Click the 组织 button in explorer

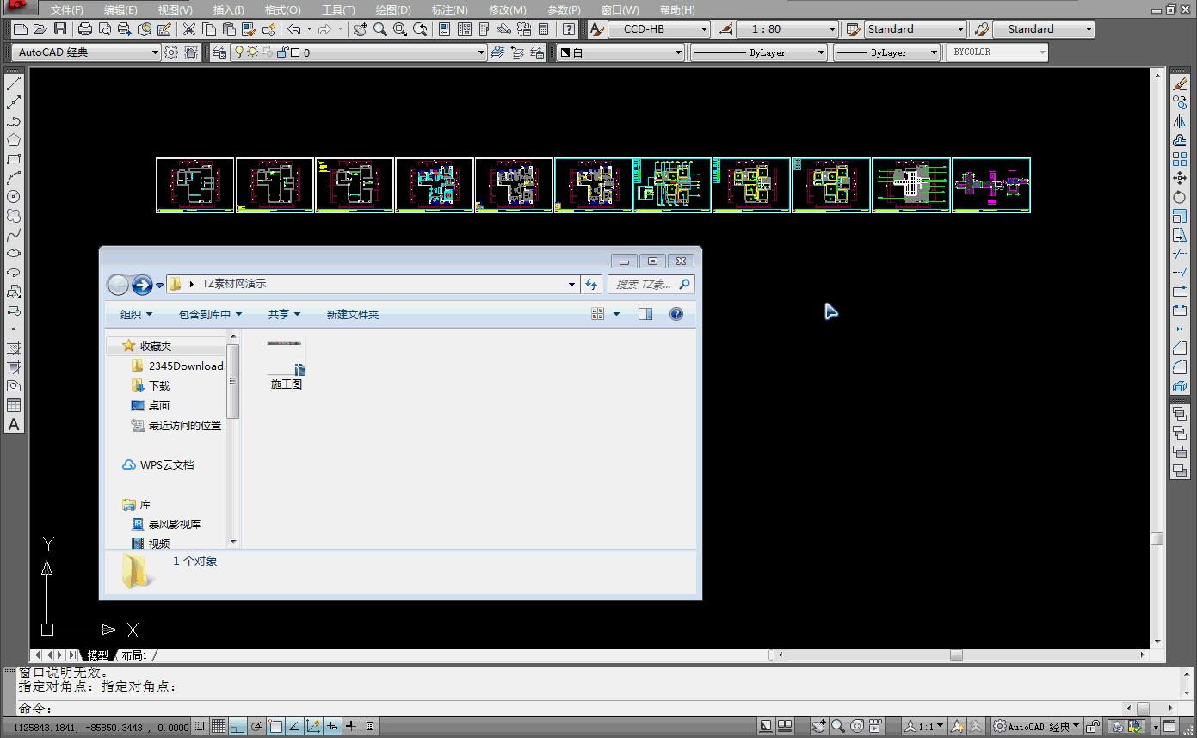tap(136, 315)
